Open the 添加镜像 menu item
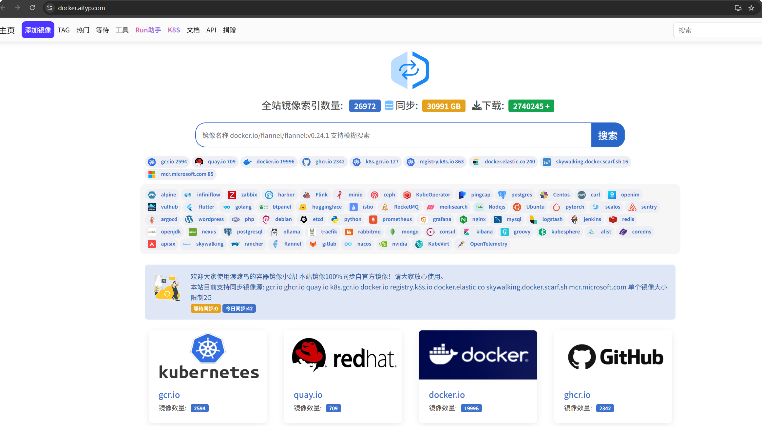 pos(38,30)
